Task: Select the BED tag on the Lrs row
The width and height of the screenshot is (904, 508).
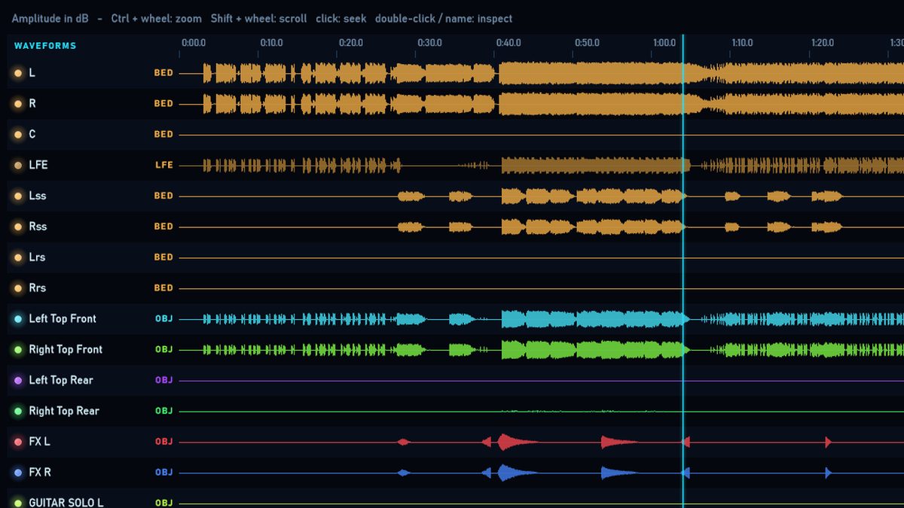Action: point(163,257)
